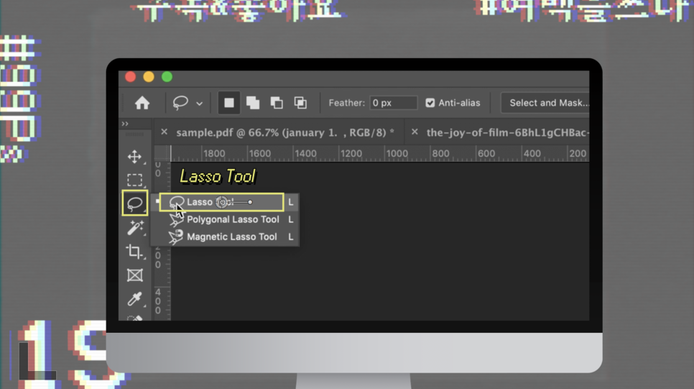
Task: Choose Subtract from Selection mode
Action: [277, 103]
